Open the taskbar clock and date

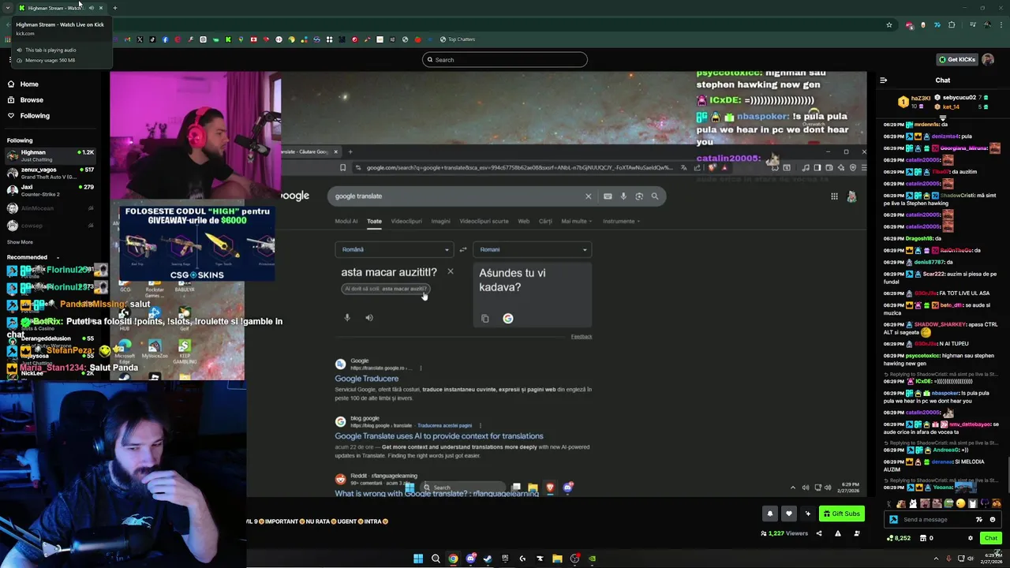(993, 559)
